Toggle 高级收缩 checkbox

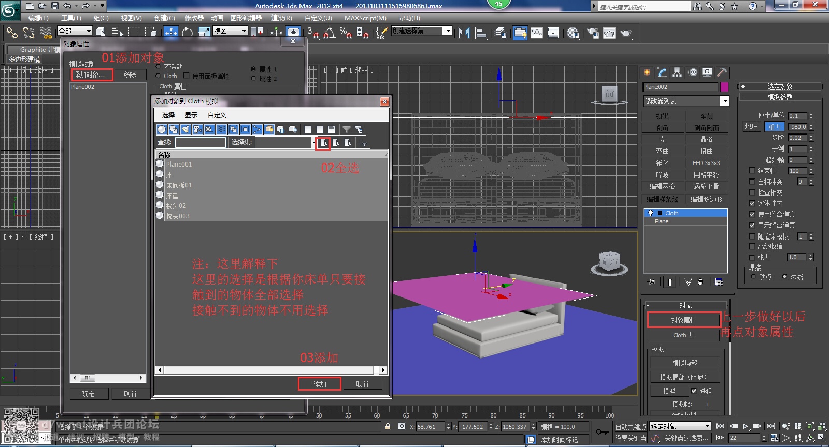(752, 247)
